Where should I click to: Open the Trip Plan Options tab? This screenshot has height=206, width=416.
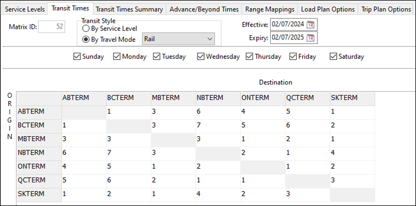pyautogui.click(x=386, y=9)
